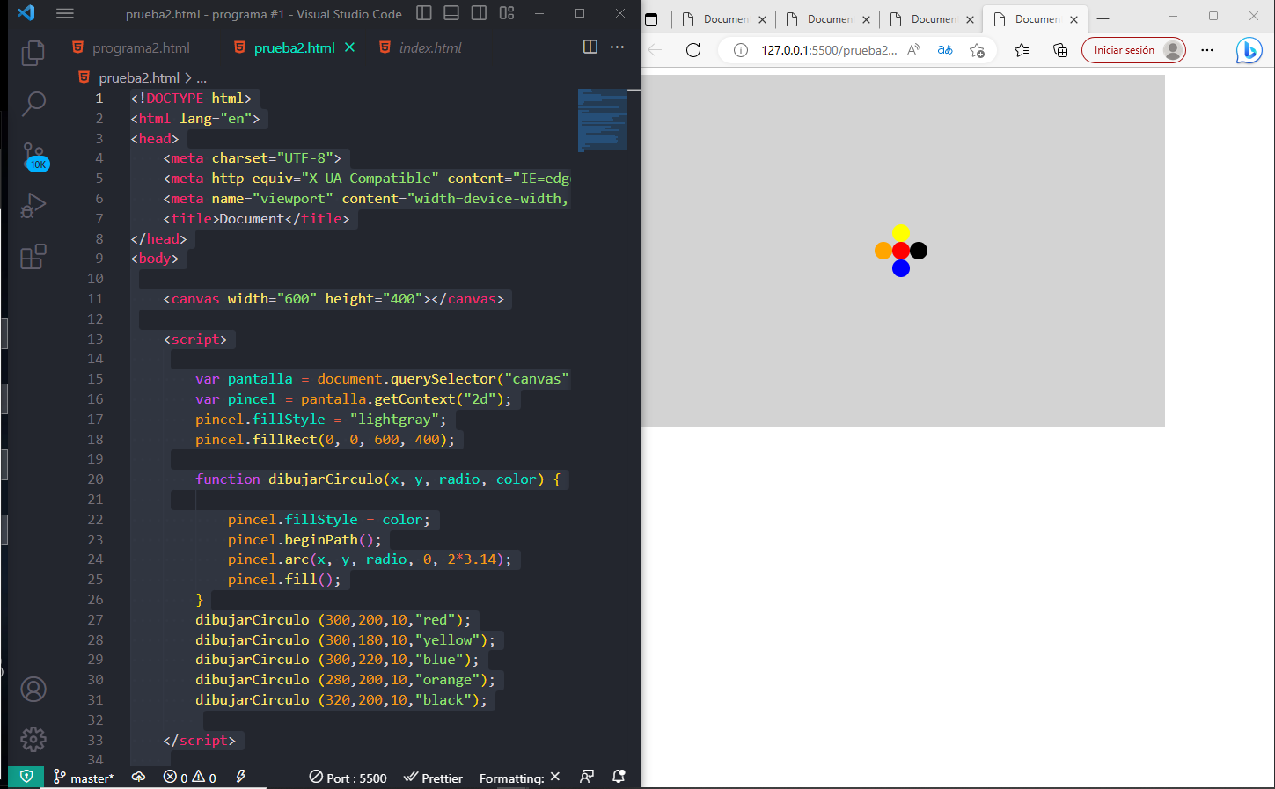Select the third Document tab in Edge

pyautogui.click(x=934, y=19)
